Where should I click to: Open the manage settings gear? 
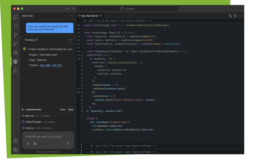click(x=15, y=150)
